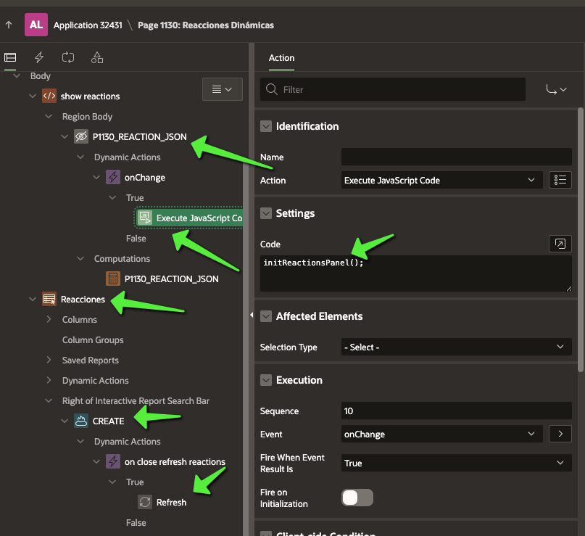
Task: Open the code editor expand icon
Action: 560,244
